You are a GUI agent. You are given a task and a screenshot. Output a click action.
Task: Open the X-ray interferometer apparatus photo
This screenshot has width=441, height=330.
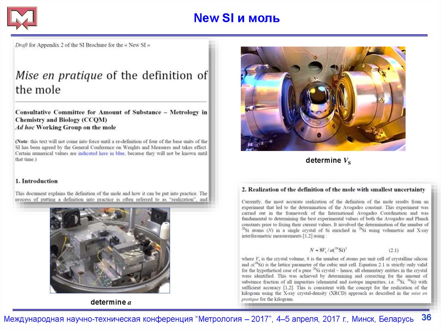[110, 250]
